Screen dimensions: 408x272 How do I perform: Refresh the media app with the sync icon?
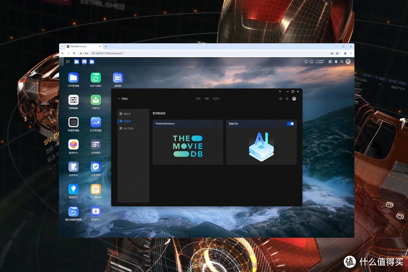coord(281,99)
